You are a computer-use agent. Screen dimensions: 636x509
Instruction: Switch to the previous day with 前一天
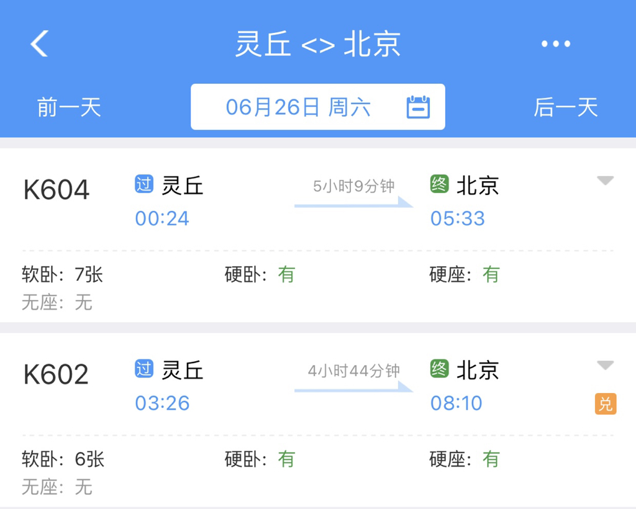click(69, 107)
